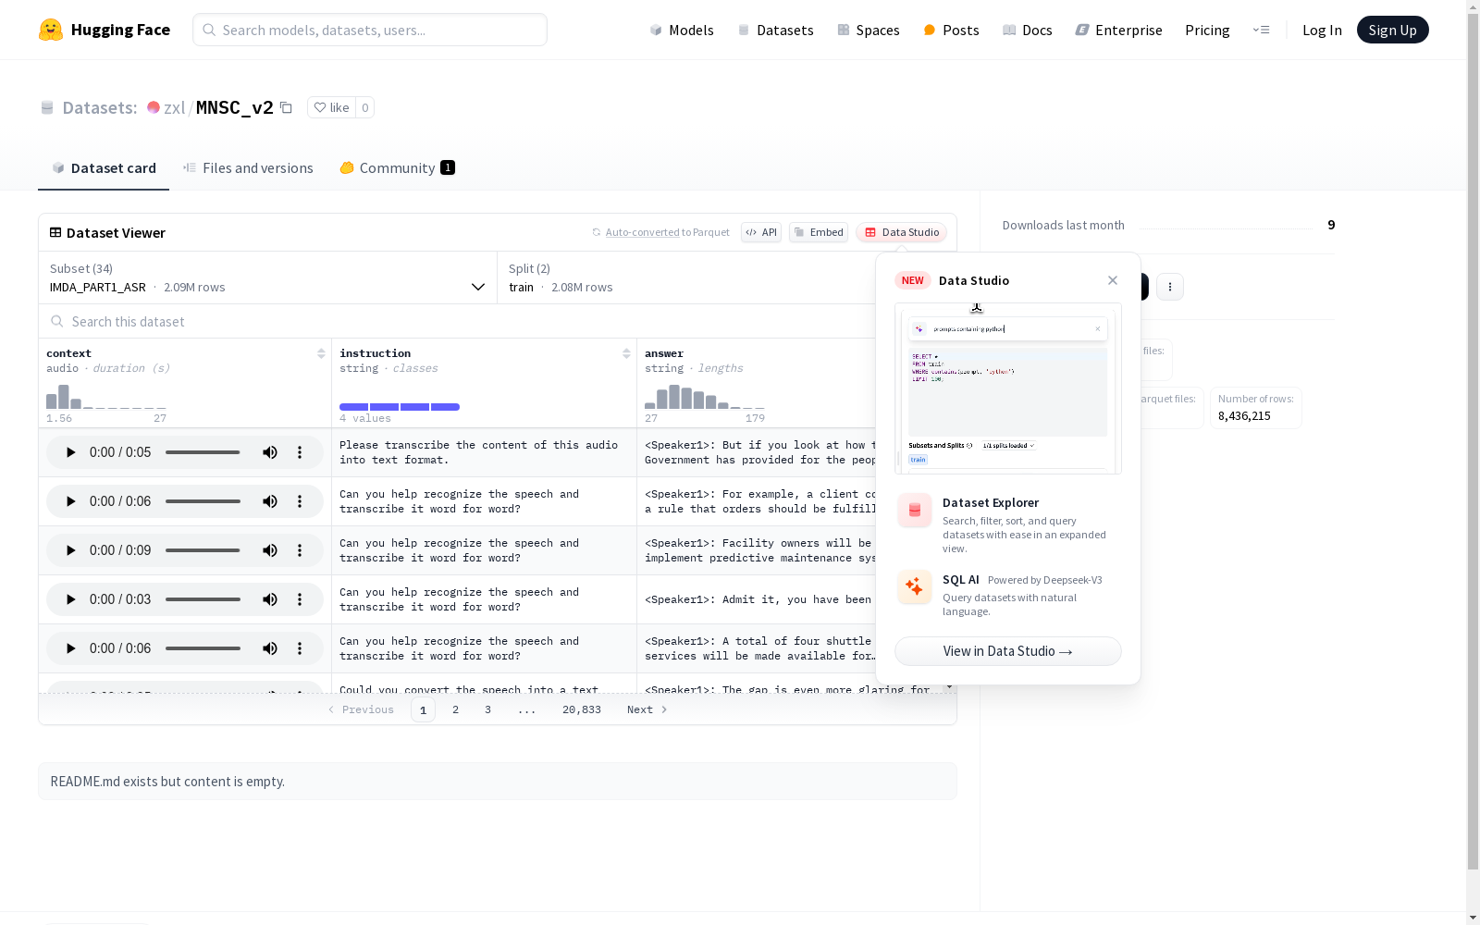Click the main search models box
The width and height of the screenshot is (1480, 925).
click(x=370, y=30)
